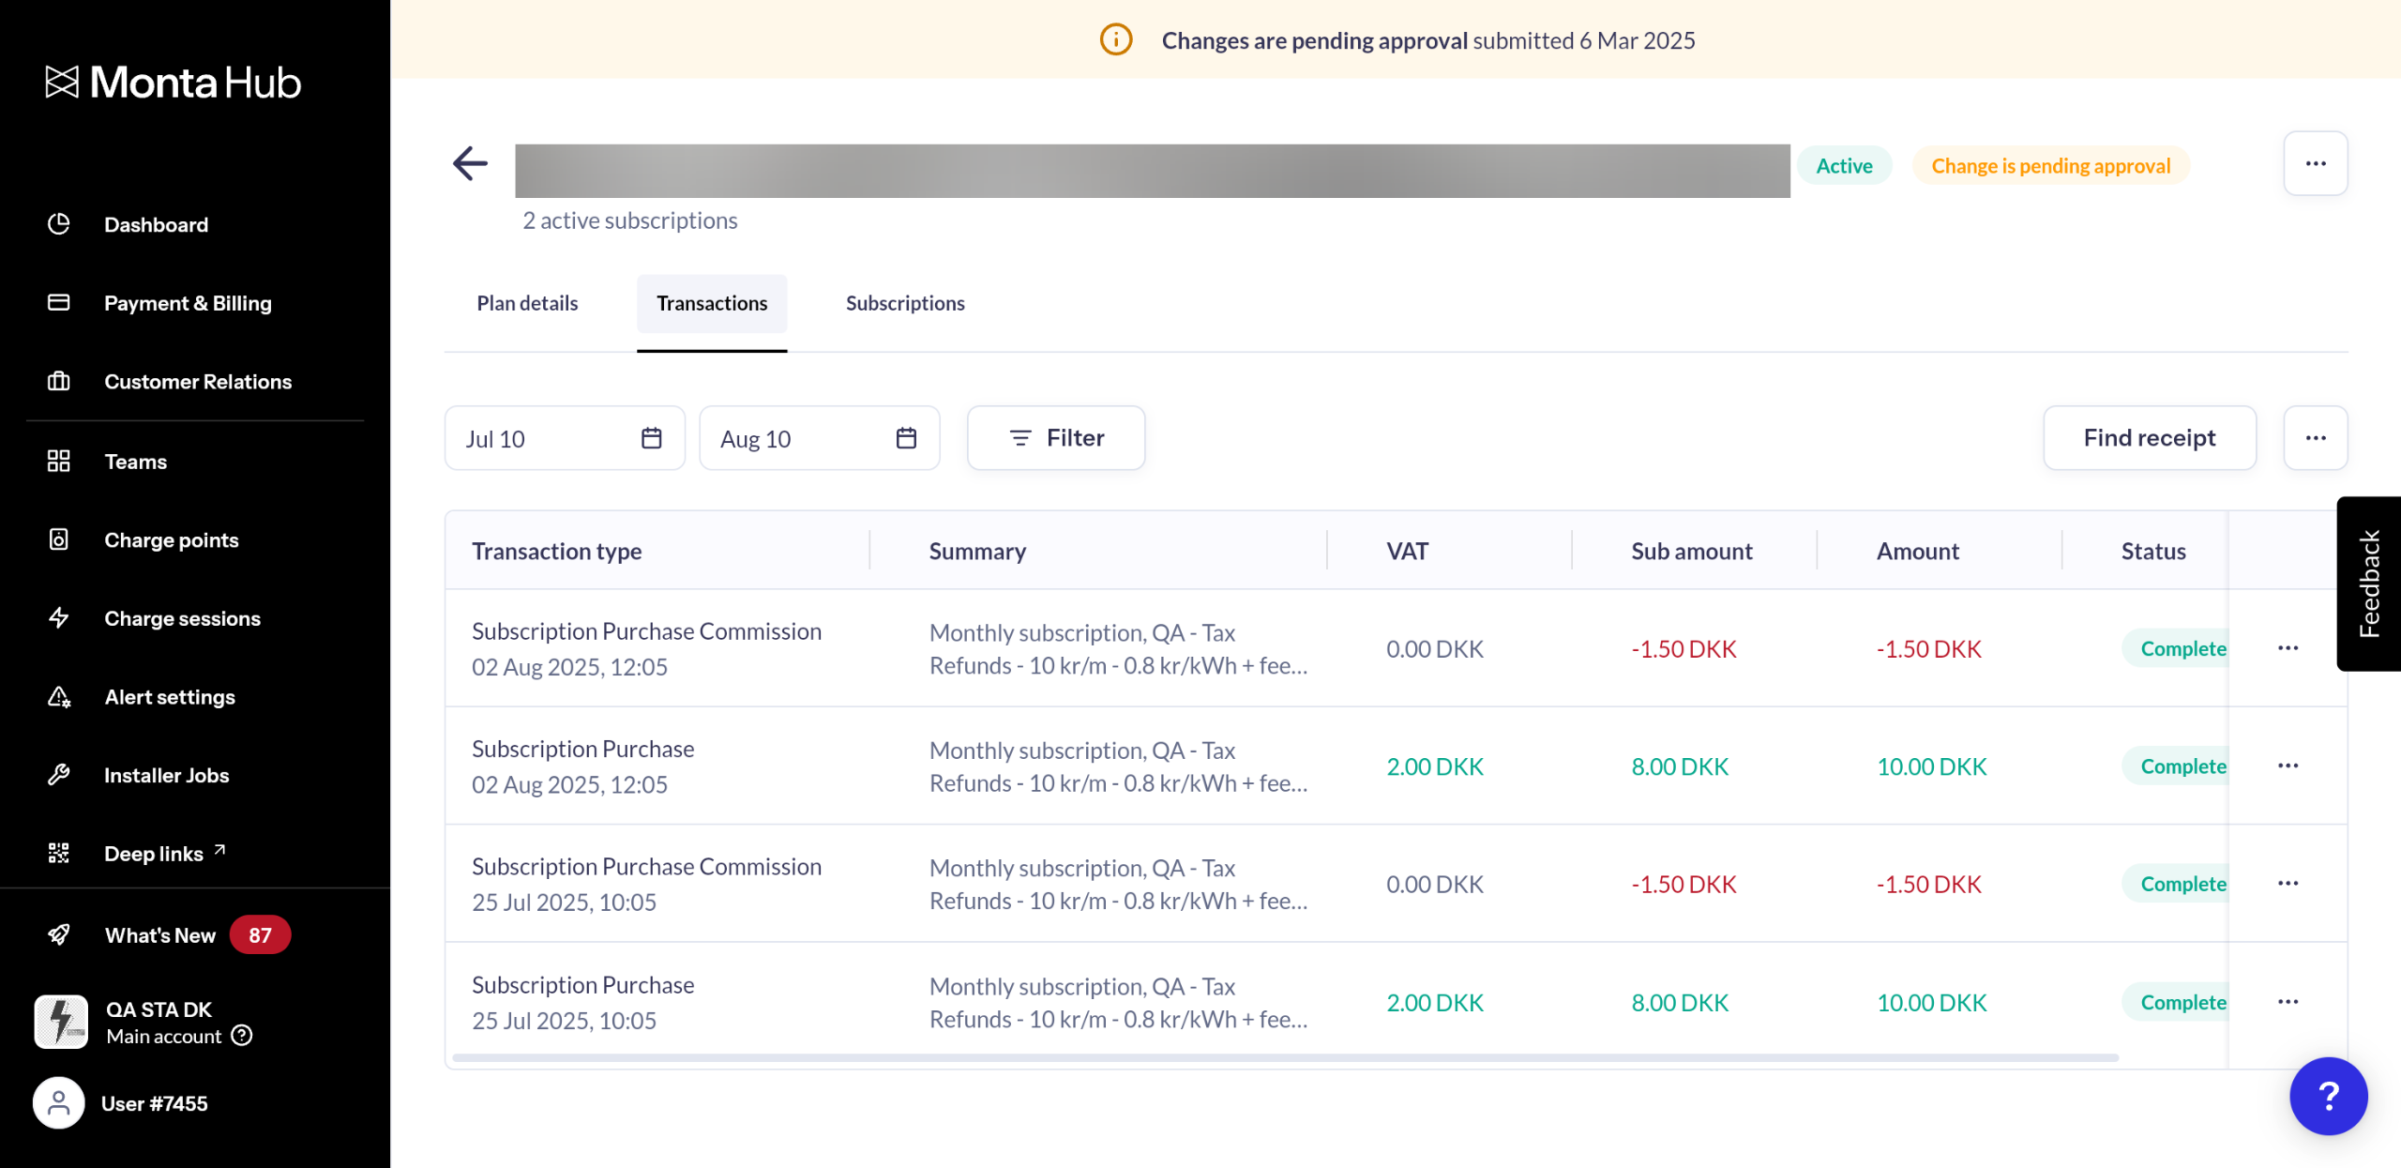This screenshot has width=2401, height=1168.
Task: Open the Charge sessions sidebar item
Action: pyautogui.click(x=182, y=618)
